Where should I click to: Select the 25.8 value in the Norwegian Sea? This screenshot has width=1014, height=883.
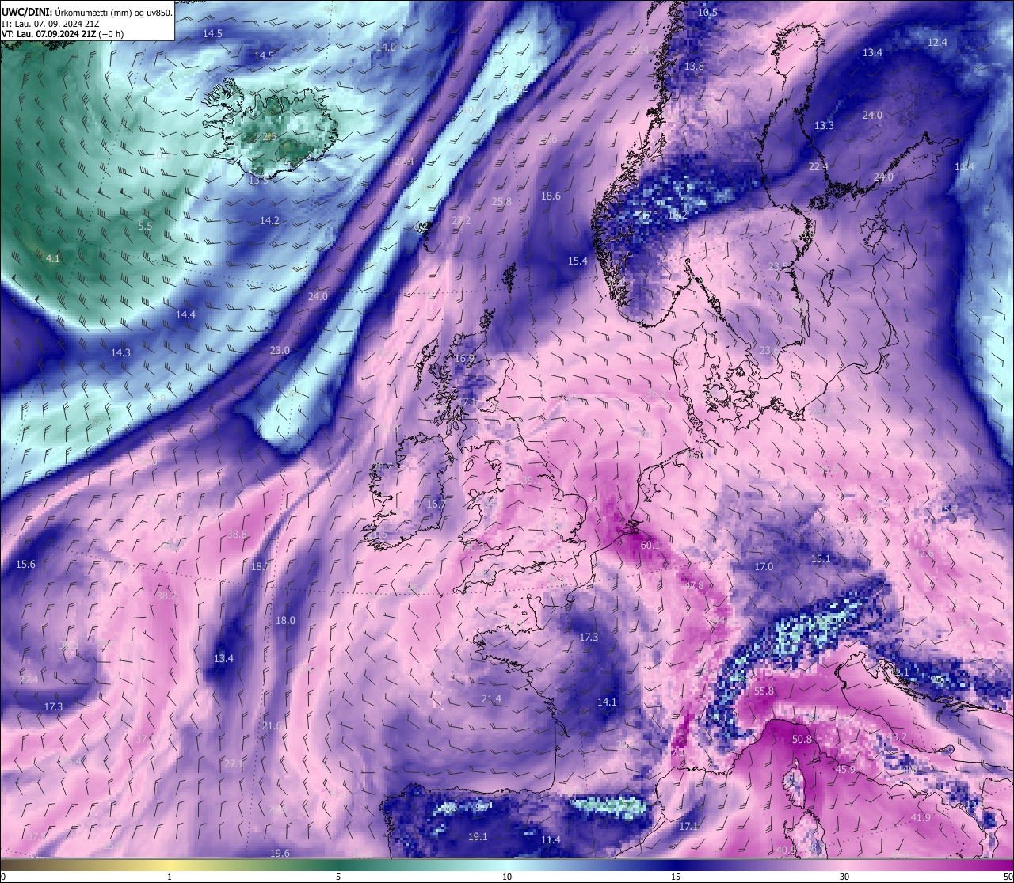(501, 202)
